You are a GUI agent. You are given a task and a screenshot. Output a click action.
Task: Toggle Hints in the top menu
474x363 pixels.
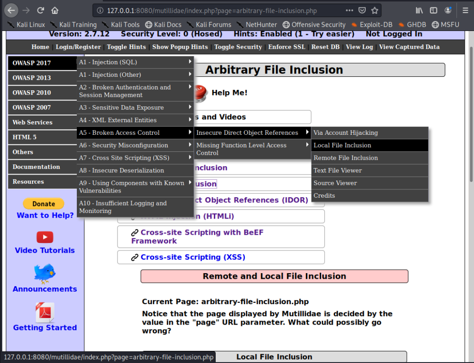(126, 47)
